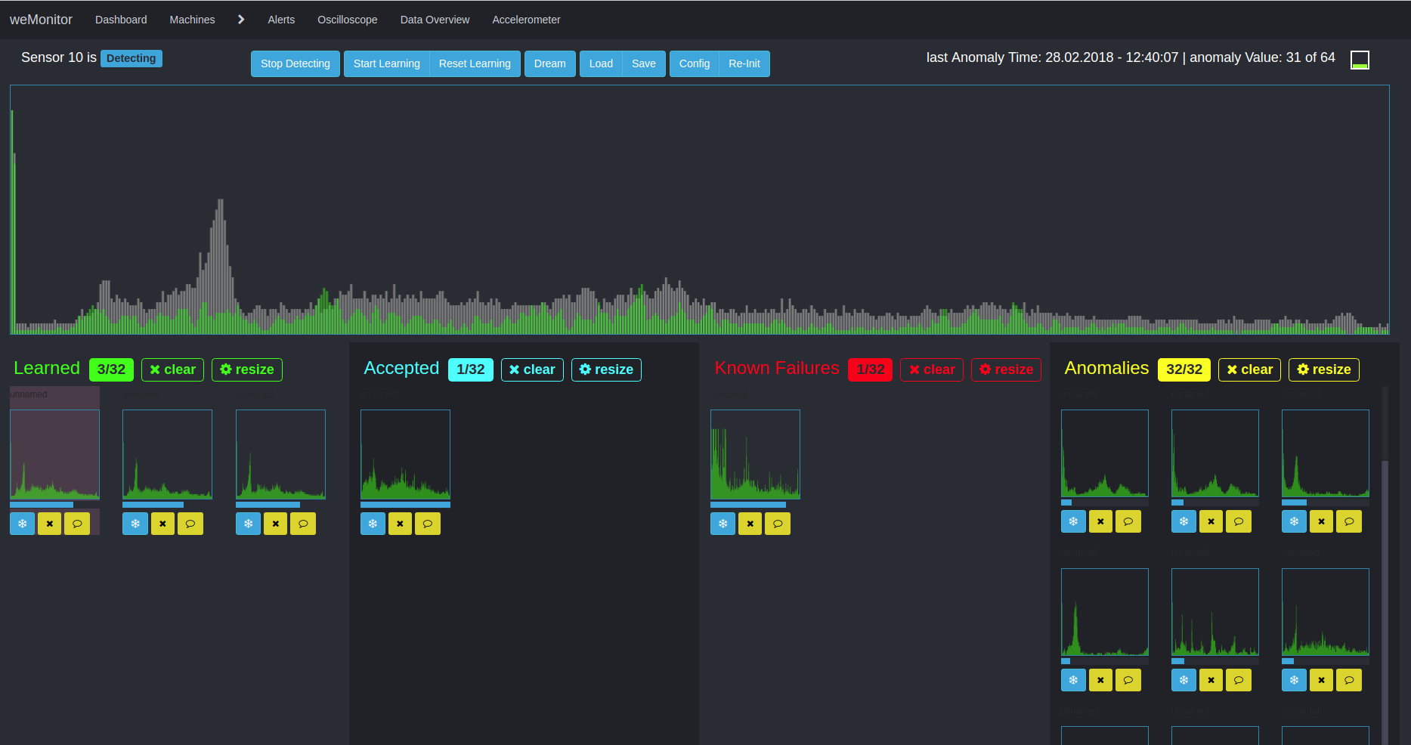The width and height of the screenshot is (1411, 745).
Task: Select the Accepted pattern thumbnail
Action: 405,454
